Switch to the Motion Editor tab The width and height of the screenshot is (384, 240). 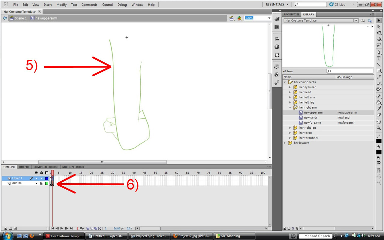pyautogui.click(x=73, y=167)
